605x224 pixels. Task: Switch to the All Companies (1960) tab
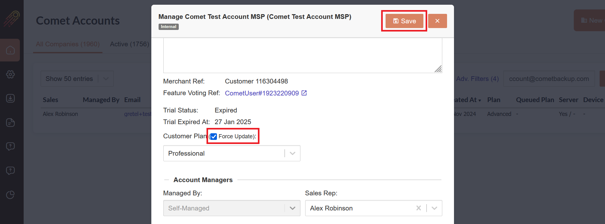click(68, 44)
